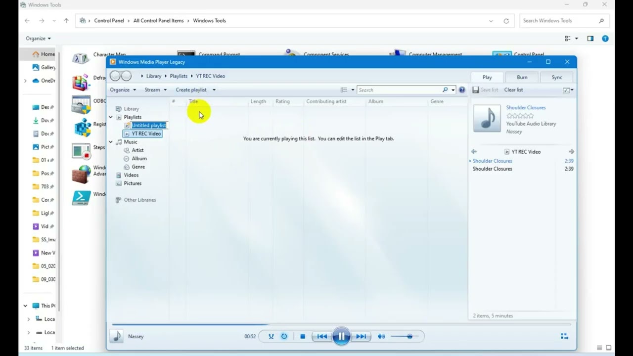Toggle shuffle mode in Media Player
This screenshot has width=633, height=356.
pyautogui.click(x=271, y=336)
